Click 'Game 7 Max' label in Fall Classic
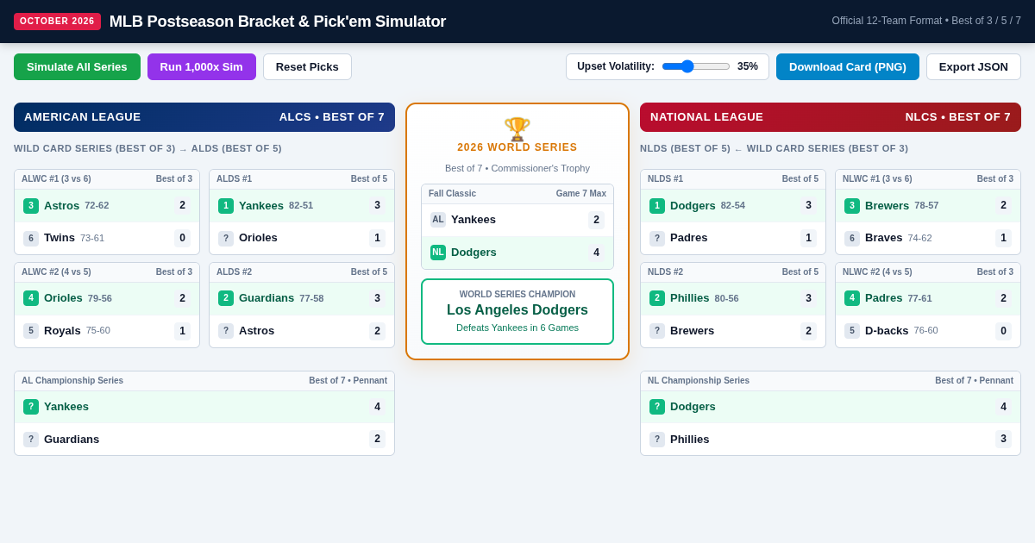The height and width of the screenshot is (543, 1035). [581, 194]
